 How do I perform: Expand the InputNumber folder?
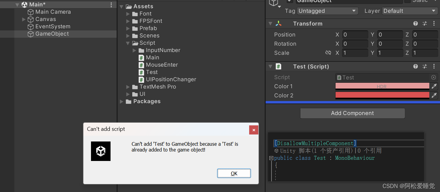(135, 50)
